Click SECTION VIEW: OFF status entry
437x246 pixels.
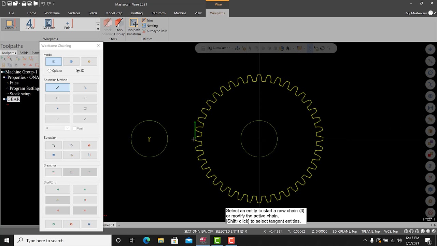coord(199,231)
